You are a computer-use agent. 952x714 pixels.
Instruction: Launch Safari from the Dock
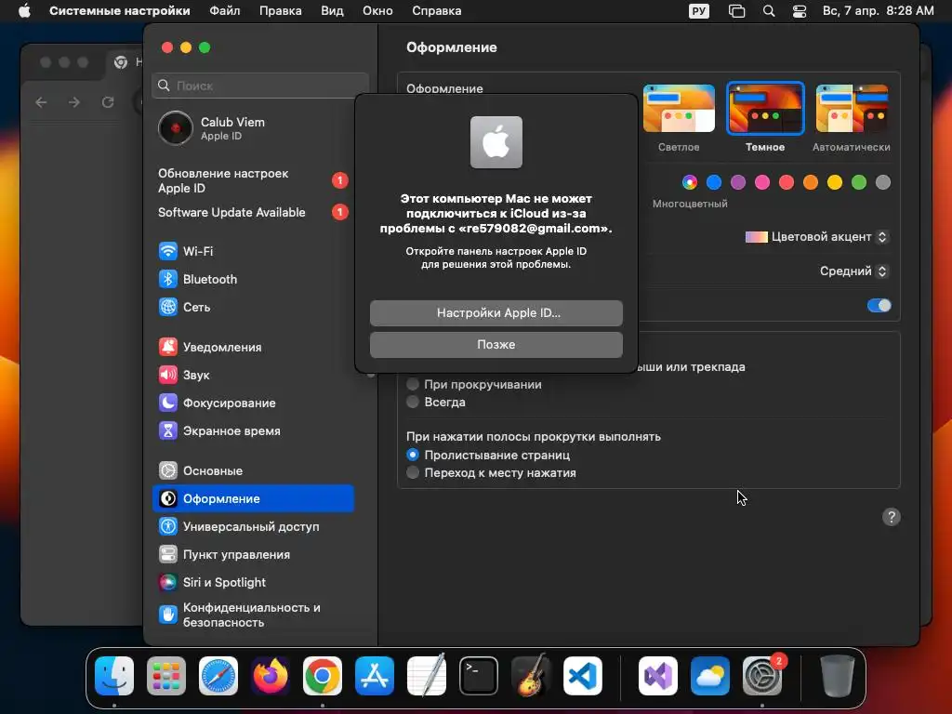218,675
